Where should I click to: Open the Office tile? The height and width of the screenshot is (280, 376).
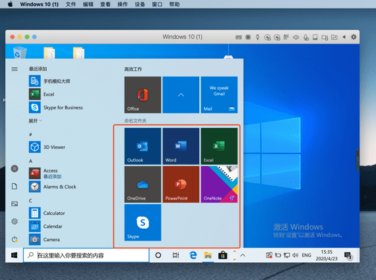[x=142, y=95]
